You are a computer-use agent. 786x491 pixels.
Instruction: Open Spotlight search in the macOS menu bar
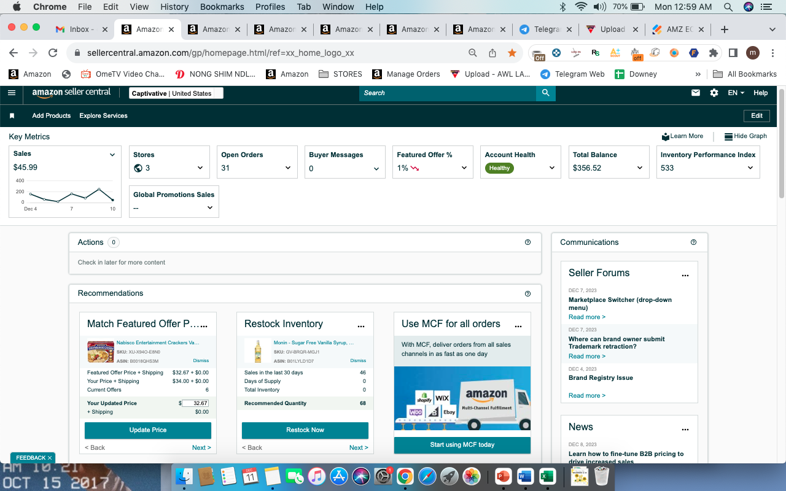[728, 7]
